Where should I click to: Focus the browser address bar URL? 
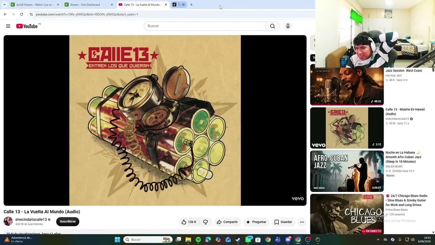point(87,14)
